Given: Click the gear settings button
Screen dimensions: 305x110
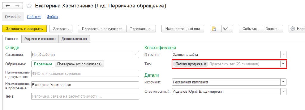Looking at the screenshot, I should coord(297,29).
